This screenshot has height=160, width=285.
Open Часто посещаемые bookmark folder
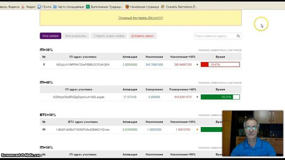click(69, 7)
